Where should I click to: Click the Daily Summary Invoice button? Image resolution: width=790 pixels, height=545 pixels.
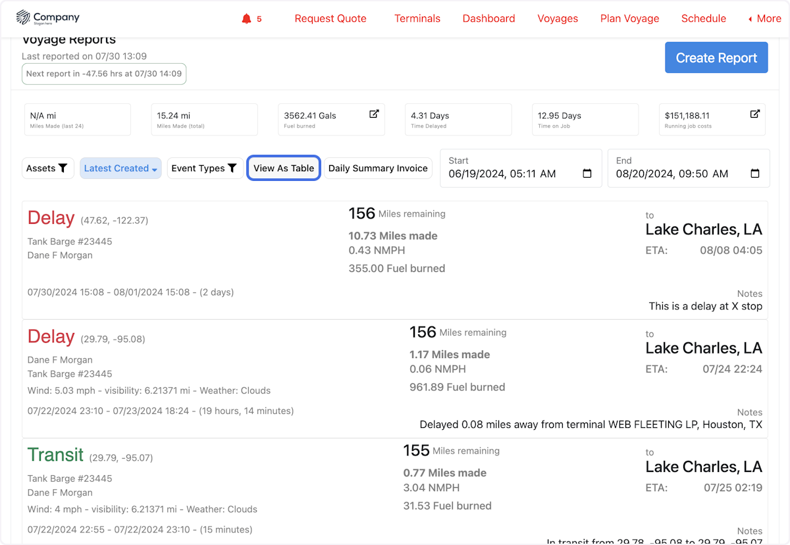378,169
